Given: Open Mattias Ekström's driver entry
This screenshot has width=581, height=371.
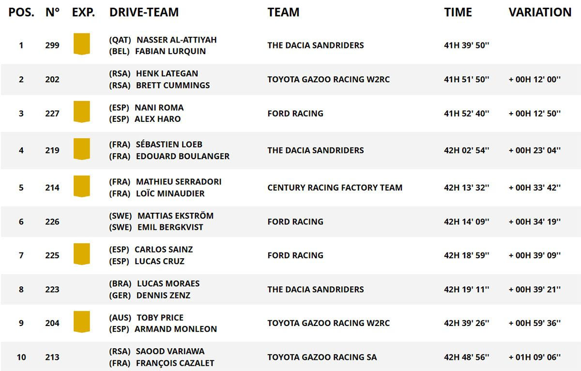Looking at the screenshot, I should coord(175,216).
